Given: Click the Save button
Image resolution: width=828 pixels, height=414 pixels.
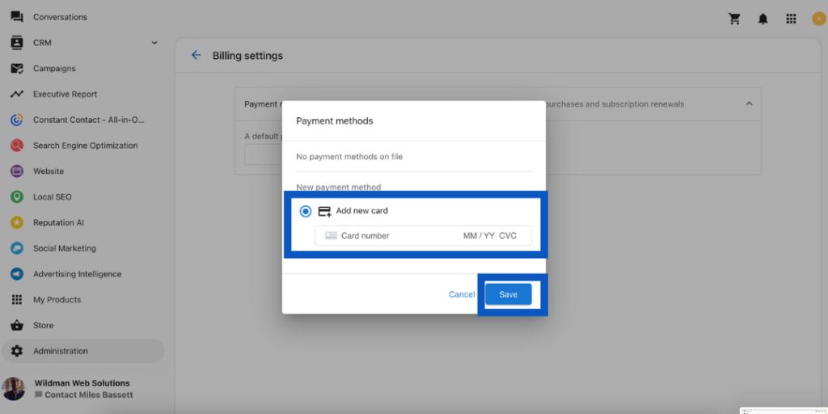Looking at the screenshot, I should [x=508, y=294].
